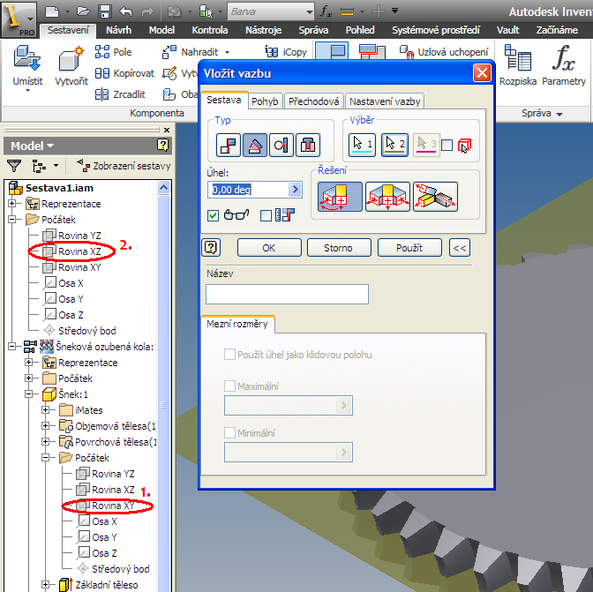
Task: Toggle the pick part first checkbox
Action: [x=447, y=145]
